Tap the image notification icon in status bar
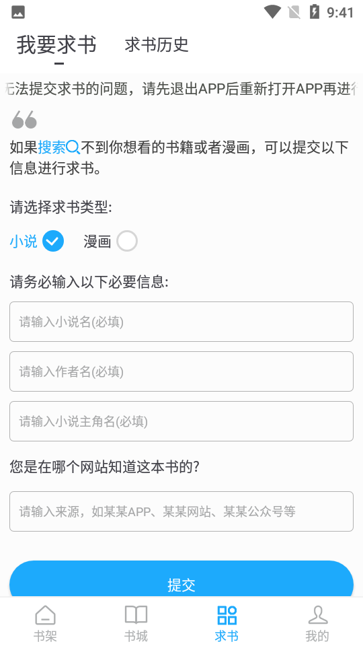The image size is (363, 646). (18, 12)
